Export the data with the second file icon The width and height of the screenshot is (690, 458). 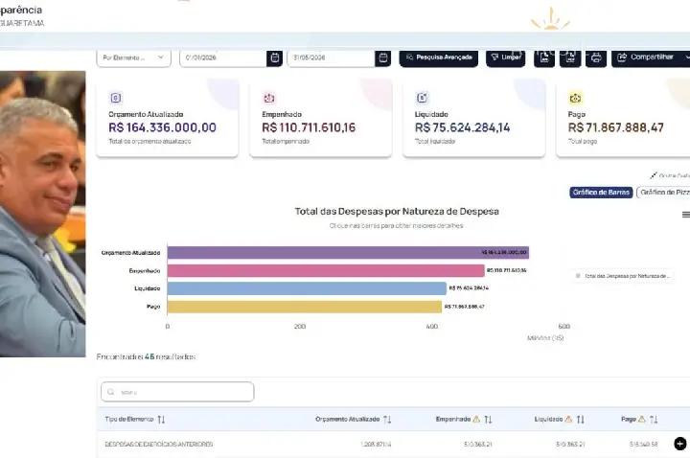[570, 57]
